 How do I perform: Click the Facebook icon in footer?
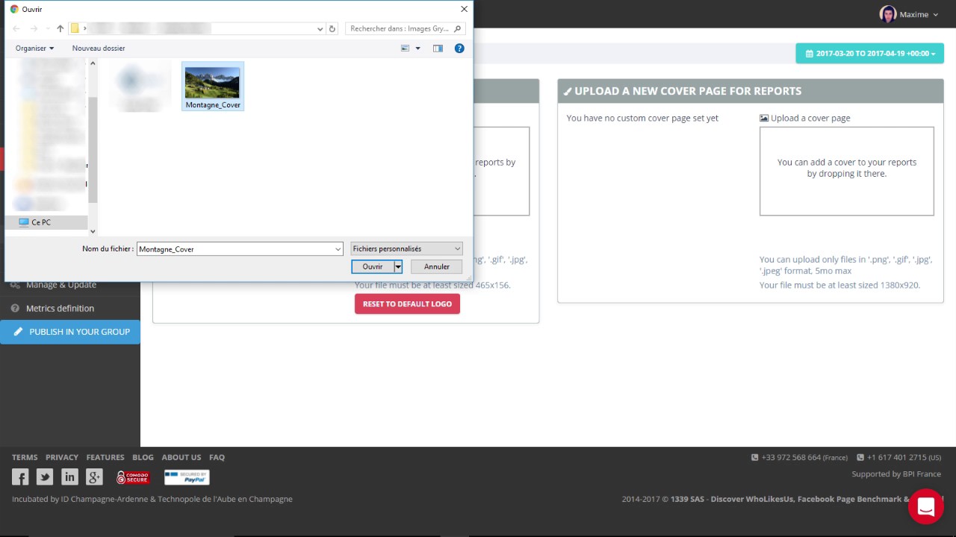[20, 477]
